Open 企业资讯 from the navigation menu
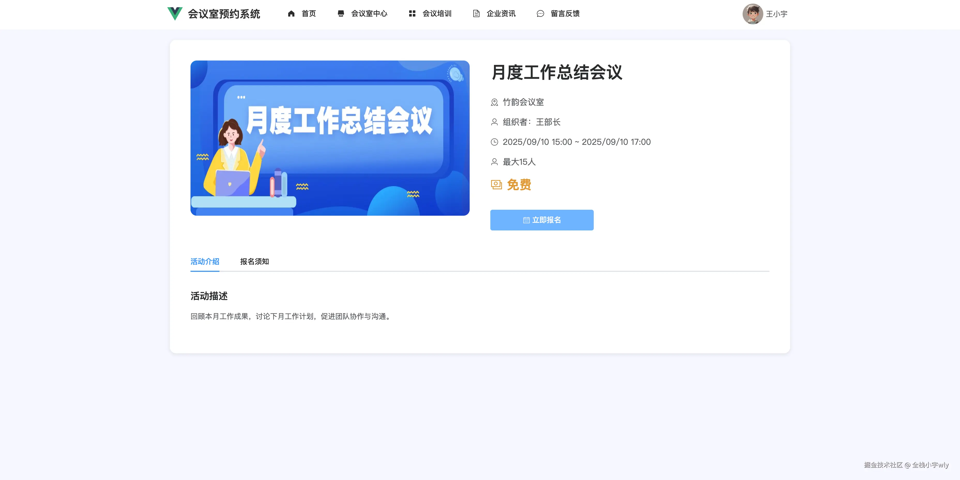This screenshot has width=960, height=480. tap(501, 13)
